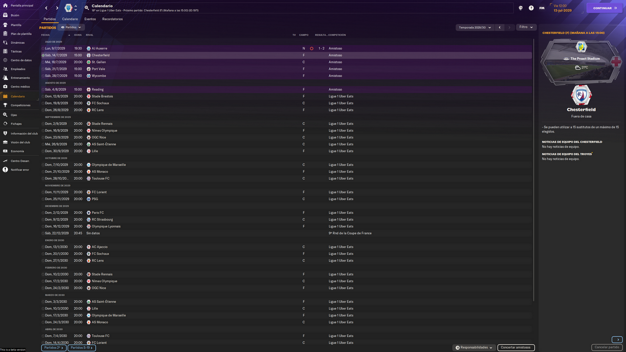Go forward with the right arrow

tap(57, 8)
